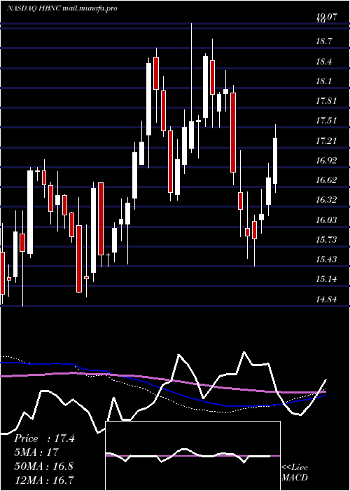Click the 16.03 price axis label
Viewport: 350px width, 491px height.
pos(326,220)
